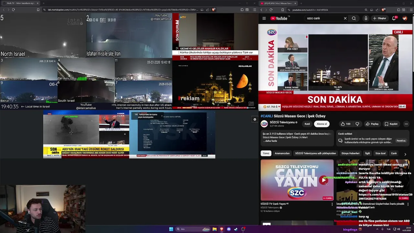Hide chat with Paneli aç button

[401, 141]
